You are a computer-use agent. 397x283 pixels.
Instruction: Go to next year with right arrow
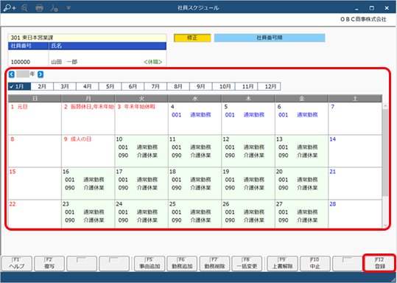[41, 74]
